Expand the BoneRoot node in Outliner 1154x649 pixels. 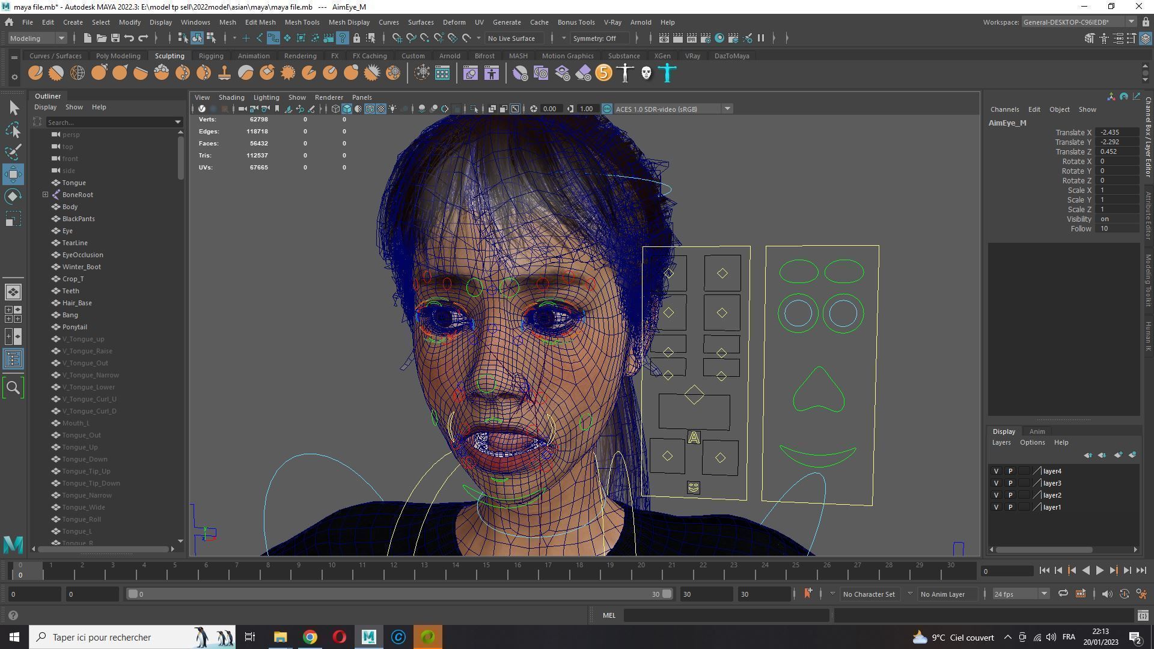pyautogui.click(x=46, y=195)
